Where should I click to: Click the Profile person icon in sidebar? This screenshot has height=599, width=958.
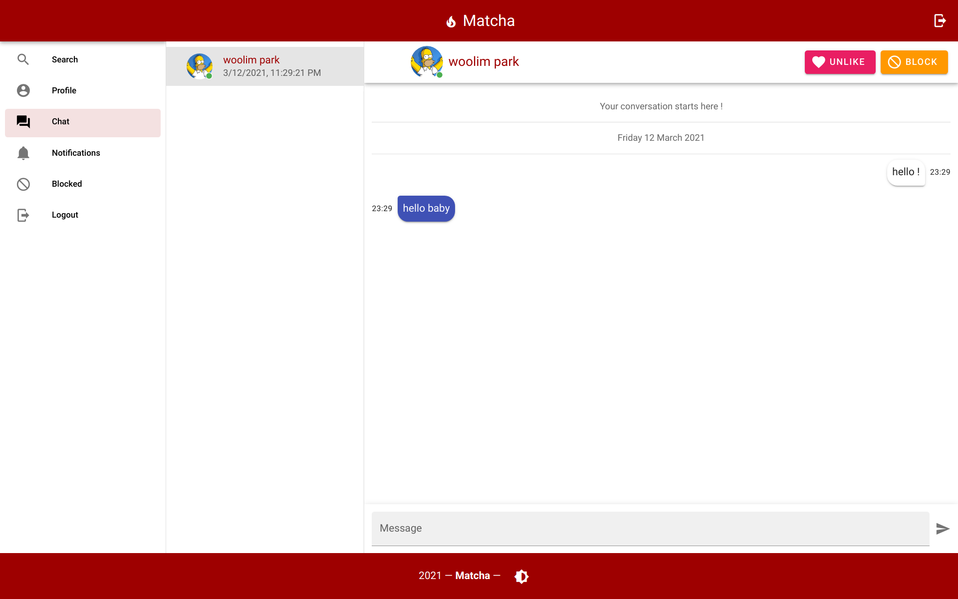coord(23,90)
